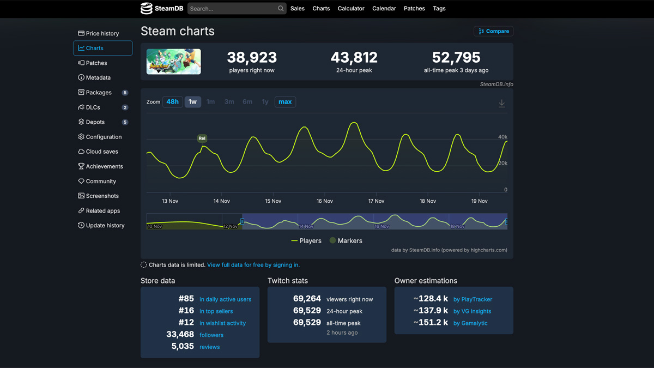Navigate to the Sales page
This screenshot has width=654, height=368.
click(x=297, y=8)
